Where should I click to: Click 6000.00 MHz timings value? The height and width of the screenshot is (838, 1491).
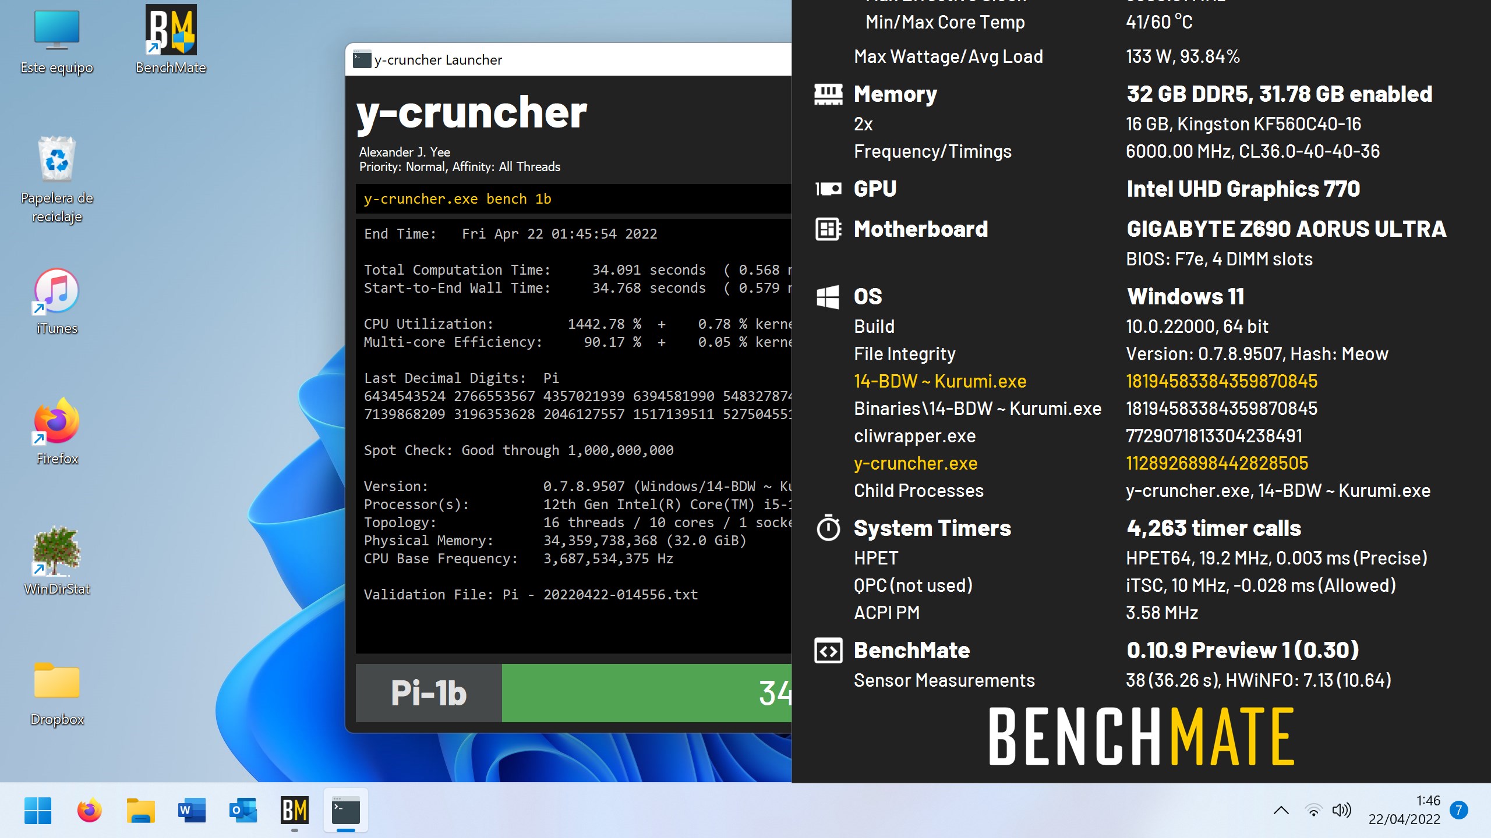click(1253, 151)
